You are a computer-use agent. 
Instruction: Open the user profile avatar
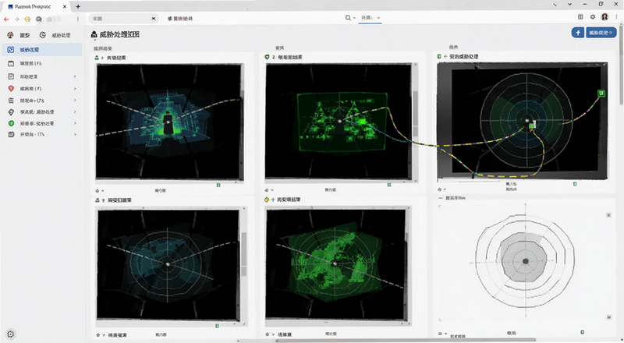click(605, 16)
